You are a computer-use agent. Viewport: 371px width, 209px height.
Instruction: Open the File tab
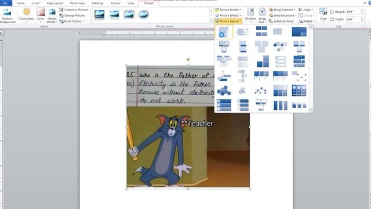[6, 3]
